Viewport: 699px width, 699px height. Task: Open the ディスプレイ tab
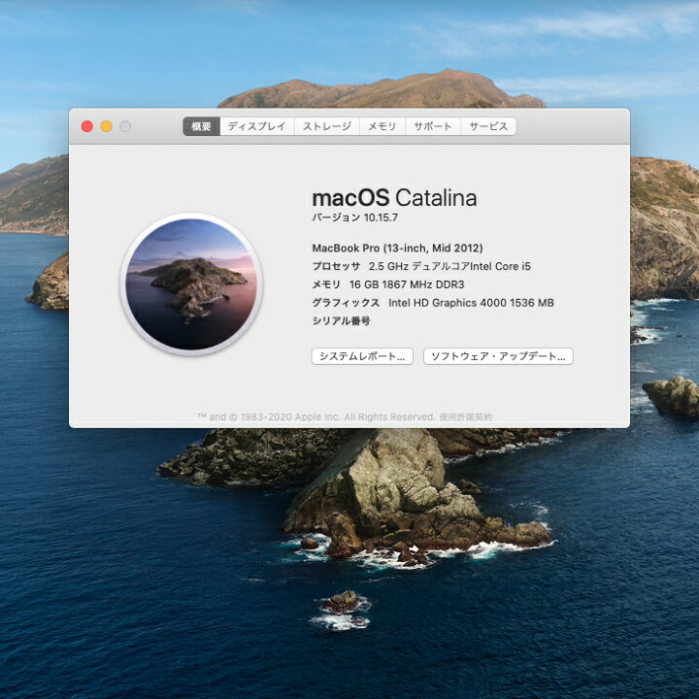(x=256, y=126)
